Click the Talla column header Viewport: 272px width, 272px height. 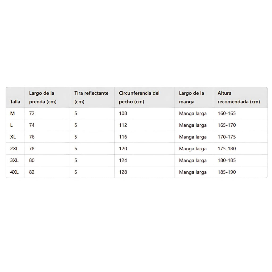coord(15,101)
